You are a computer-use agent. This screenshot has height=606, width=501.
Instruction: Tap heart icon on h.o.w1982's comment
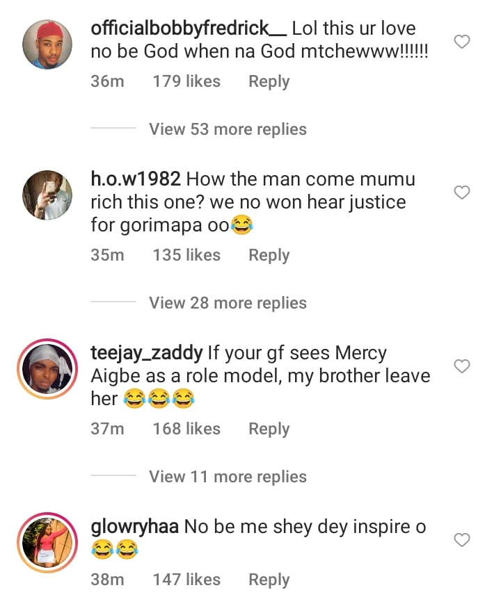[462, 193]
